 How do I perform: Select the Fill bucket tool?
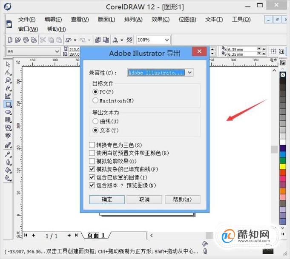(x=8, y=170)
